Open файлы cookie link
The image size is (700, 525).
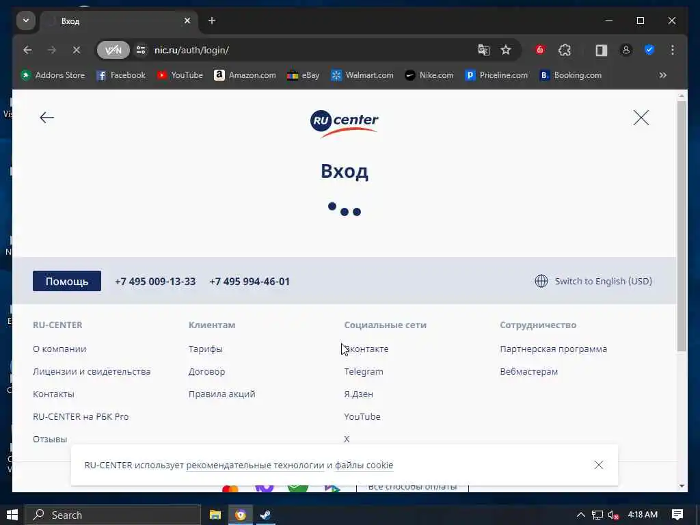[364, 465]
